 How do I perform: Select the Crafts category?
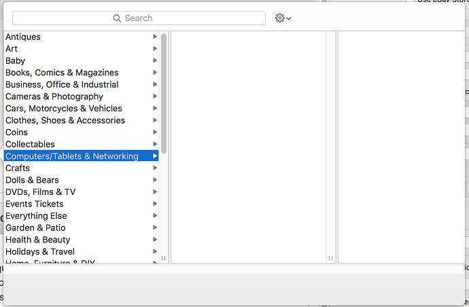coord(81,168)
